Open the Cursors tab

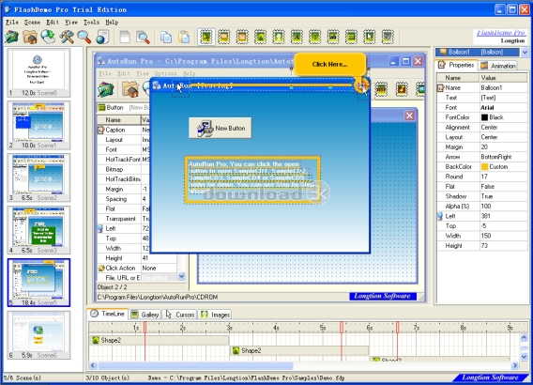[x=180, y=315]
